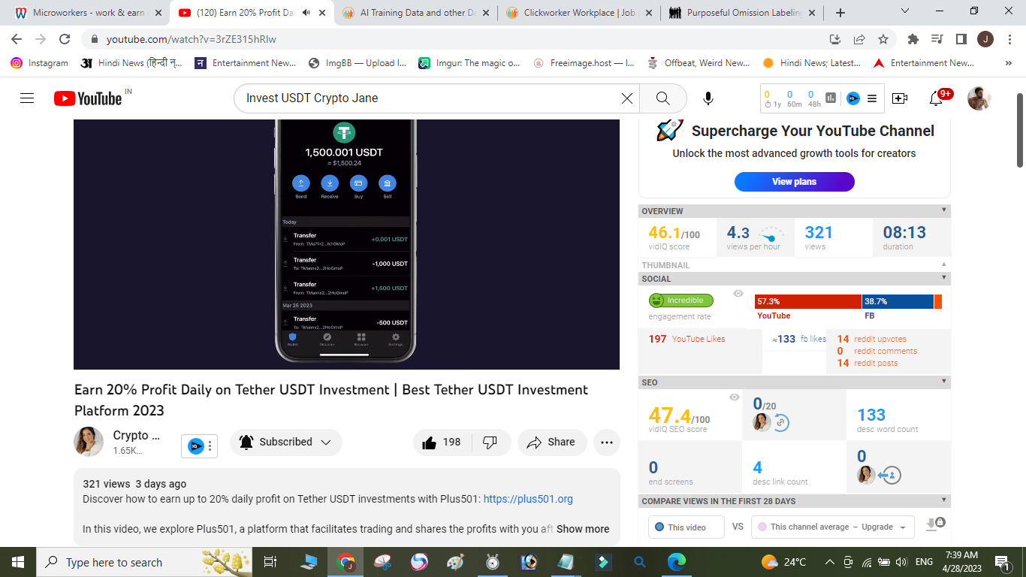This screenshot has width=1026, height=577.
Task: Click the Share button
Action: coord(551,443)
